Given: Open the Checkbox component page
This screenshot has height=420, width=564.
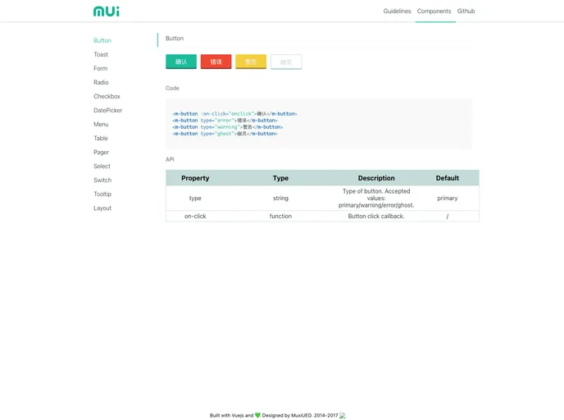Looking at the screenshot, I should click(x=107, y=97).
